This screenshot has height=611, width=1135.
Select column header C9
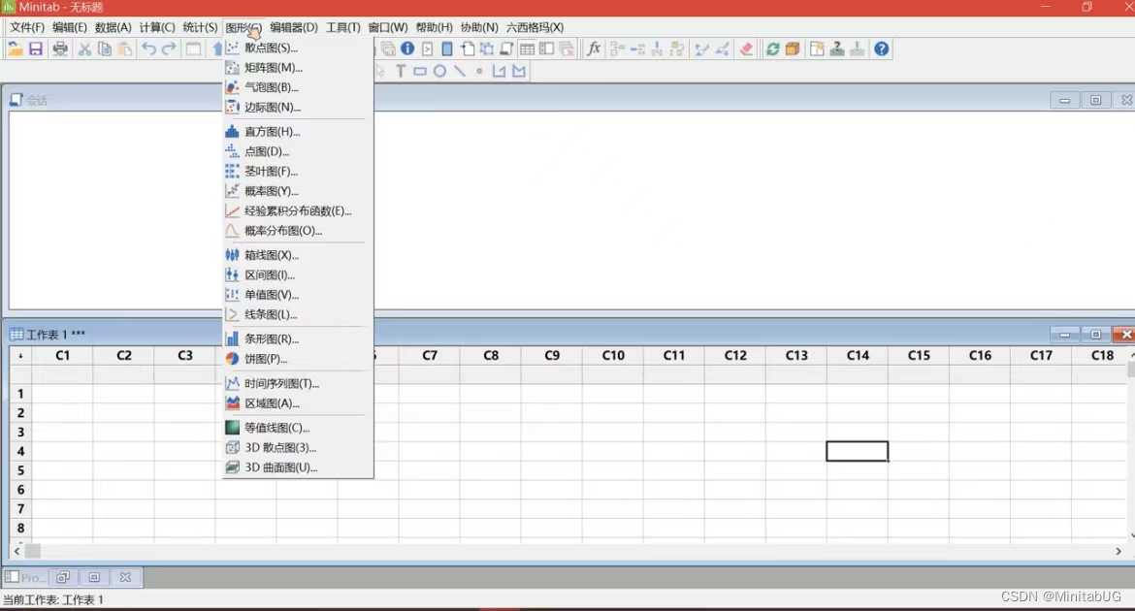552,356
